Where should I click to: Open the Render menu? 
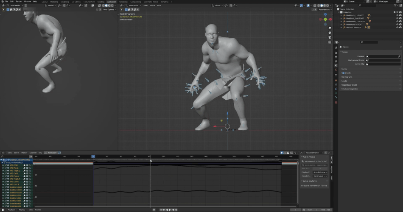point(19,2)
